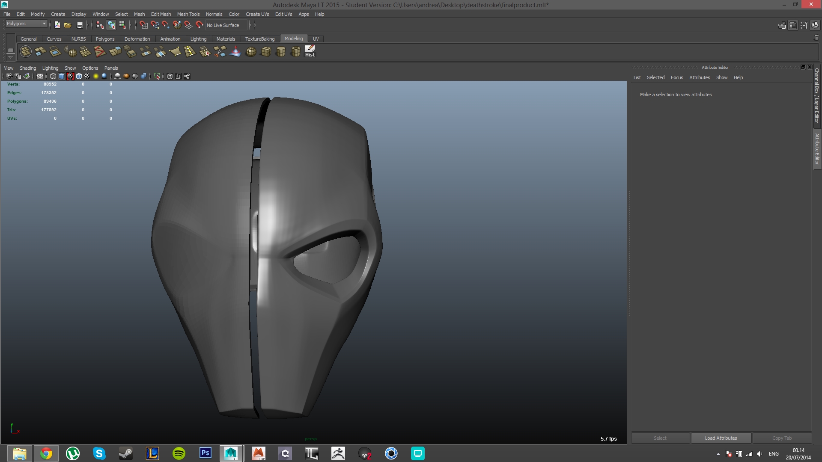This screenshot has height=462, width=822.
Task: Toggle textured display checker icon
Action: 87,76
